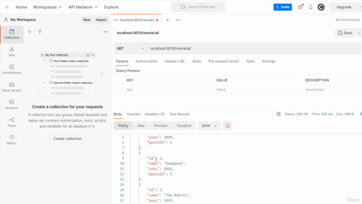Click the globe network icon near status
The width and height of the screenshot is (362, 204).
pyautogui.click(x=279, y=114)
